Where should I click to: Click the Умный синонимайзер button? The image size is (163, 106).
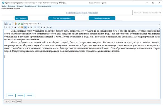click(102, 18)
